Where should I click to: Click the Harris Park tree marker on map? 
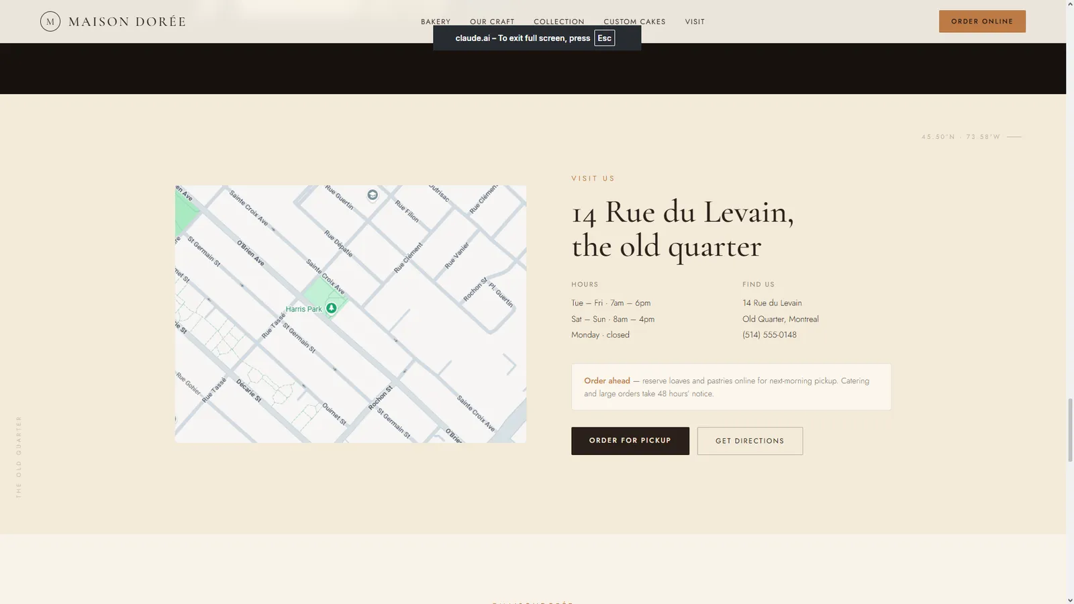coord(331,308)
